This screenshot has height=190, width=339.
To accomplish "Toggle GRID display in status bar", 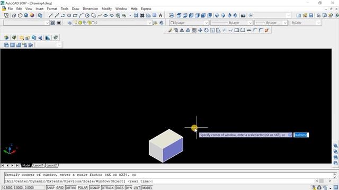I will tap(60, 188).
